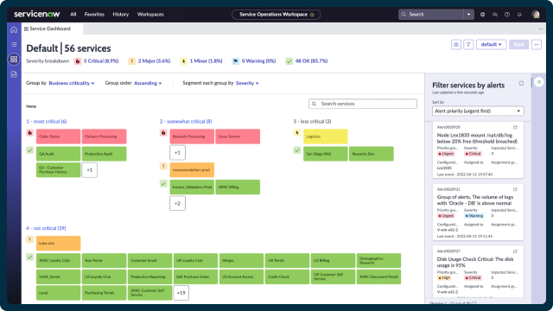Click the notifications bell icon in header
Screen dimensions: 553x311
click(519, 15)
